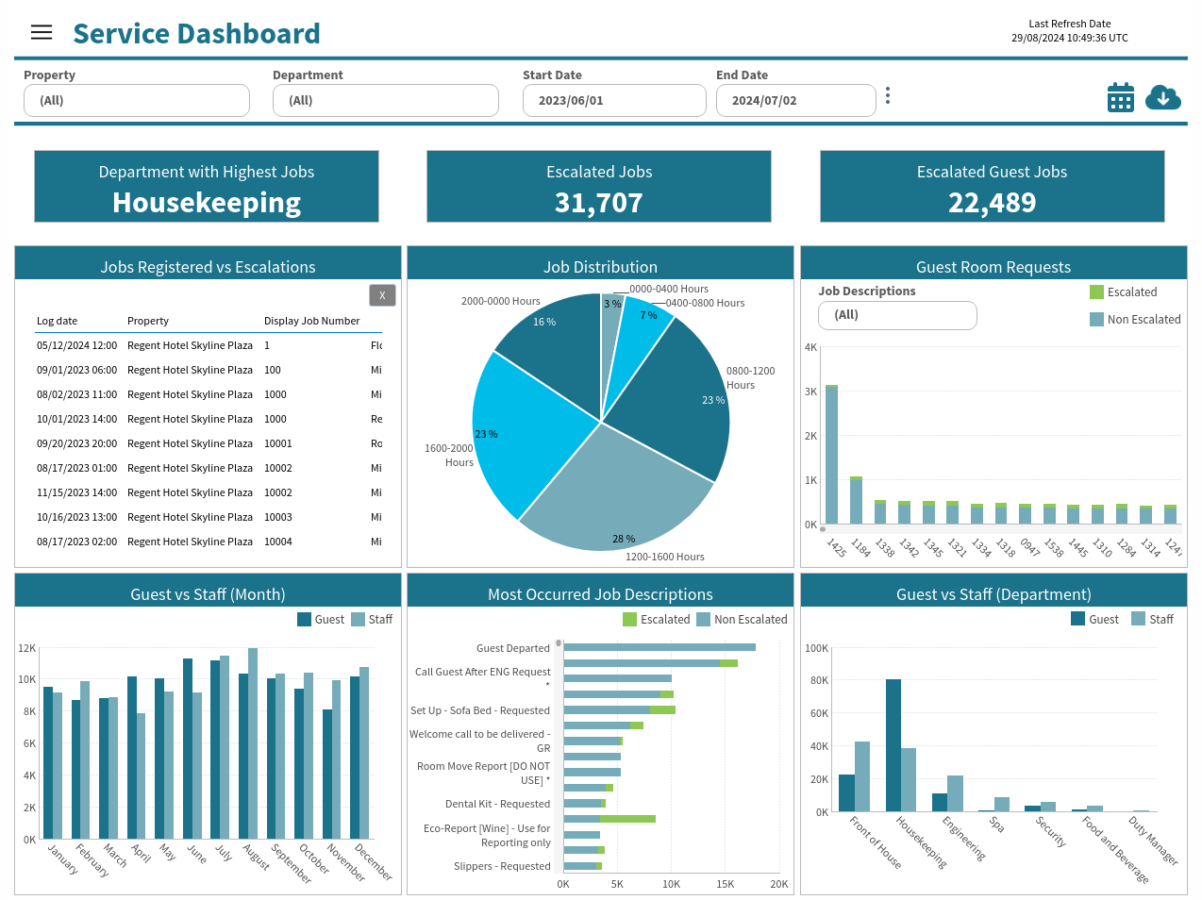Open the Property dropdown
This screenshot has height=900, width=1202.
click(x=137, y=100)
